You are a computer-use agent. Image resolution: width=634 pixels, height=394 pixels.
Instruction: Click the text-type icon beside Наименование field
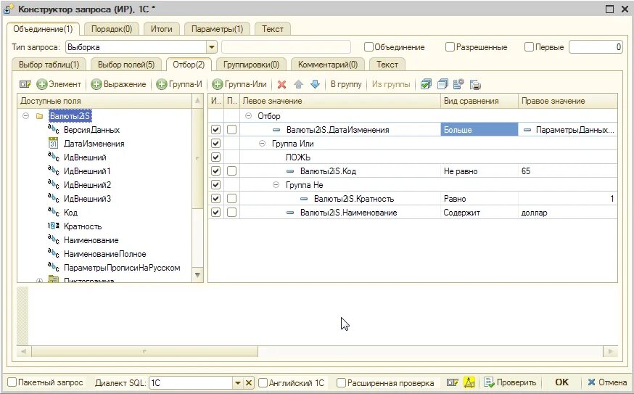point(54,239)
